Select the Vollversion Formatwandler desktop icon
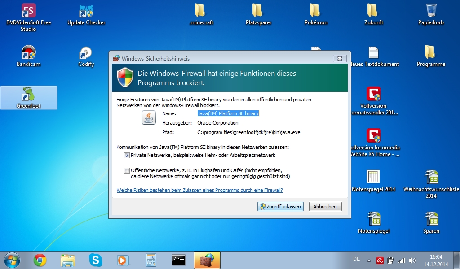 click(373, 101)
